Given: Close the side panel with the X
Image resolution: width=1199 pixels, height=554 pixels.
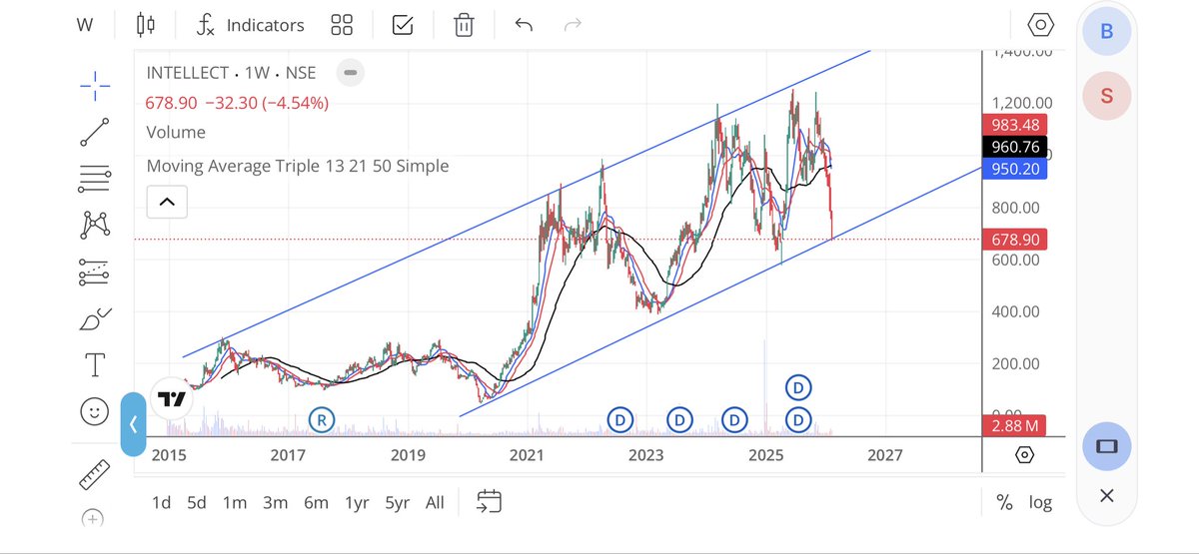Looking at the screenshot, I should click(x=1106, y=495).
